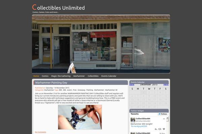Open the Comics navigation item

45,76
